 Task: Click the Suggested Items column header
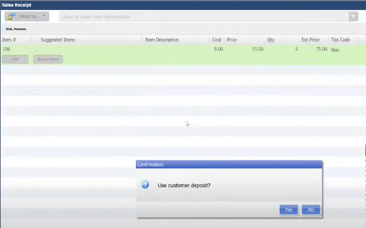coord(58,40)
